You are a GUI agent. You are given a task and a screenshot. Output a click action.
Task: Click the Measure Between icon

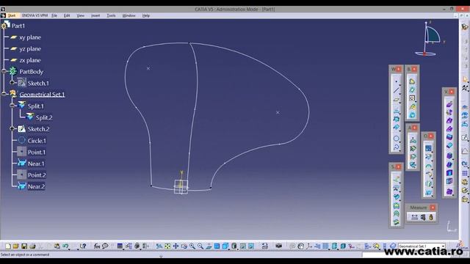pos(414,217)
